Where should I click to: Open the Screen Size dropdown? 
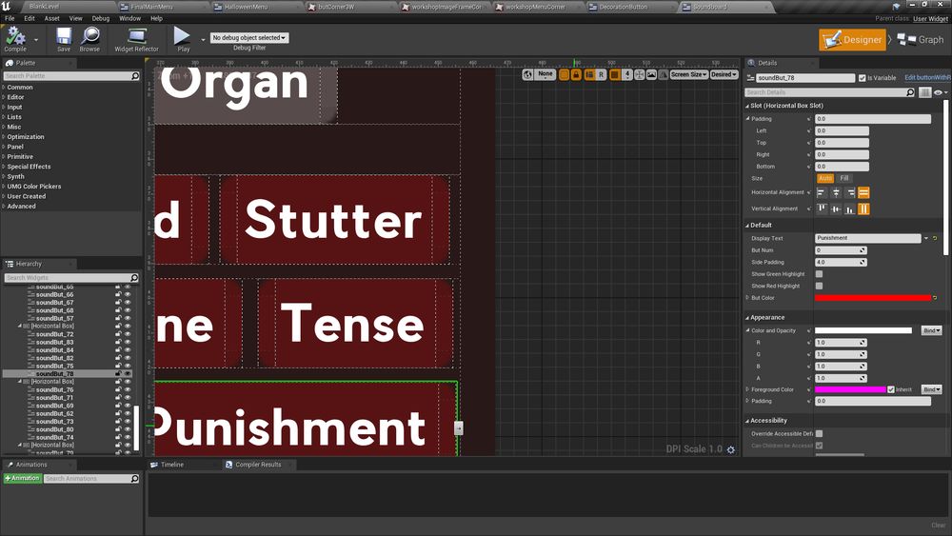pyautogui.click(x=688, y=74)
